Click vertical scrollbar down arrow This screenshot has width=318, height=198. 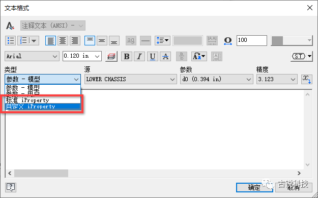(307, 165)
